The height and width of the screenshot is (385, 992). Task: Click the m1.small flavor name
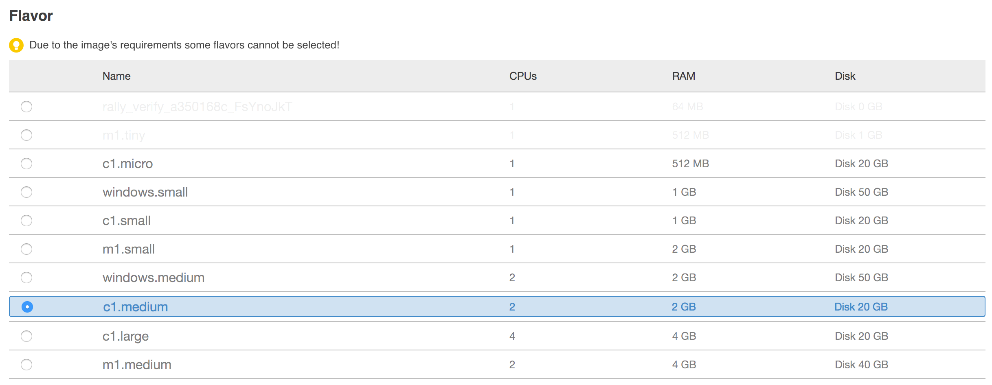(x=128, y=249)
